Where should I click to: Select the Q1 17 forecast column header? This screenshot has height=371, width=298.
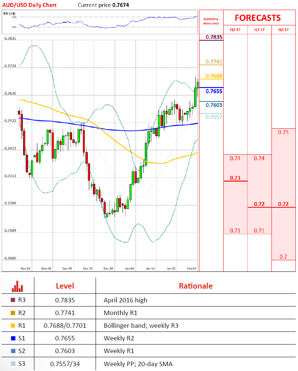click(235, 30)
